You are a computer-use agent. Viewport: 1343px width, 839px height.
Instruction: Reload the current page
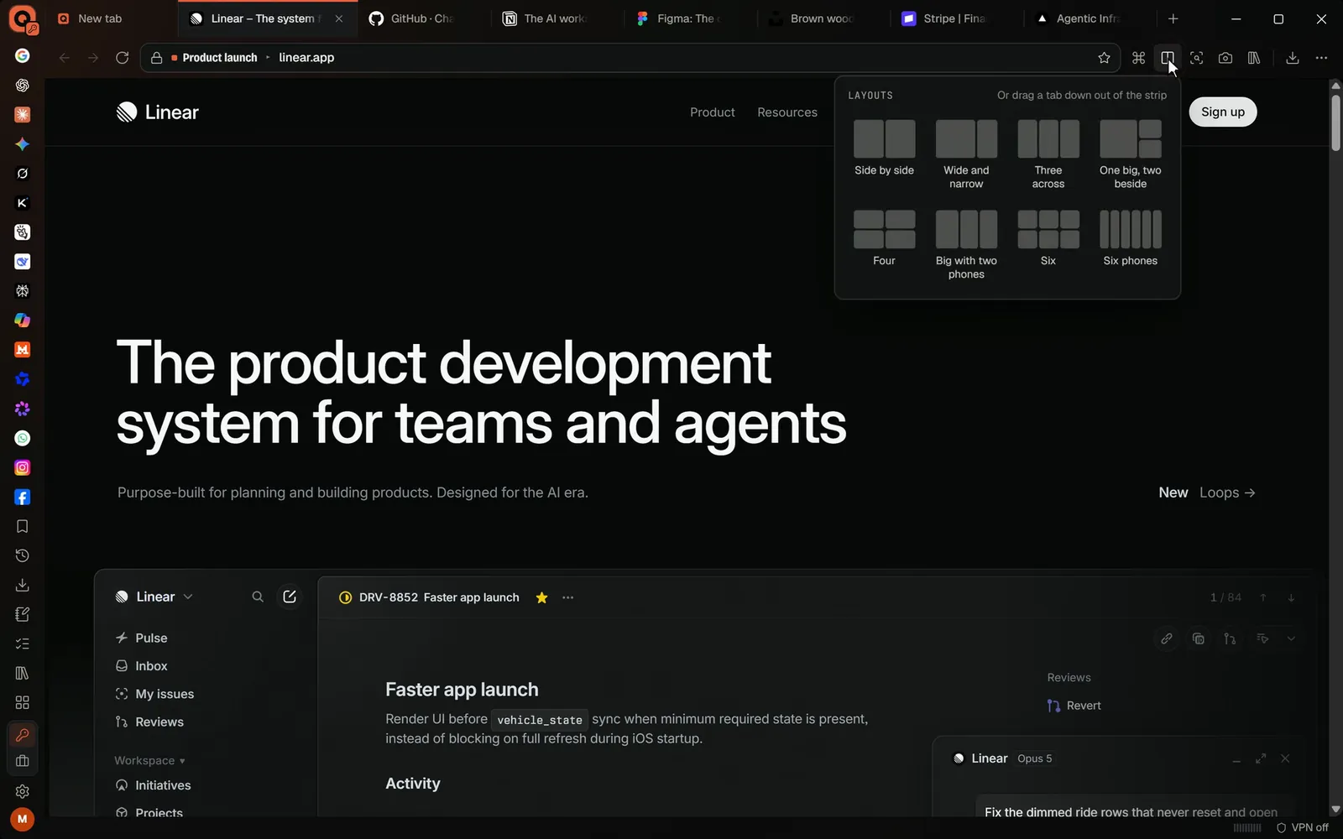click(x=123, y=58)
